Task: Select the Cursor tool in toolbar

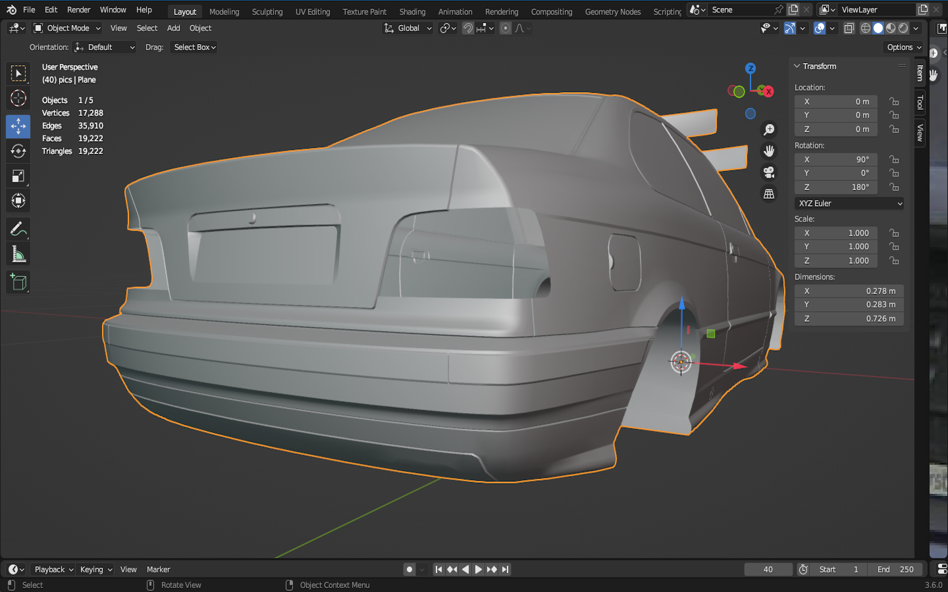Action: pyautogui.click(x=18, y=99)
